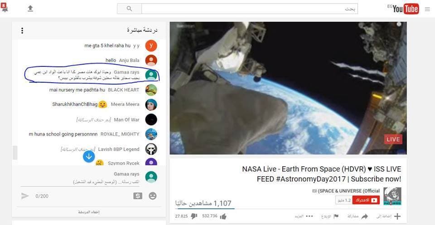Click the 532,736 likes count
The image size is (435, 225).
(x=210, y=216)
